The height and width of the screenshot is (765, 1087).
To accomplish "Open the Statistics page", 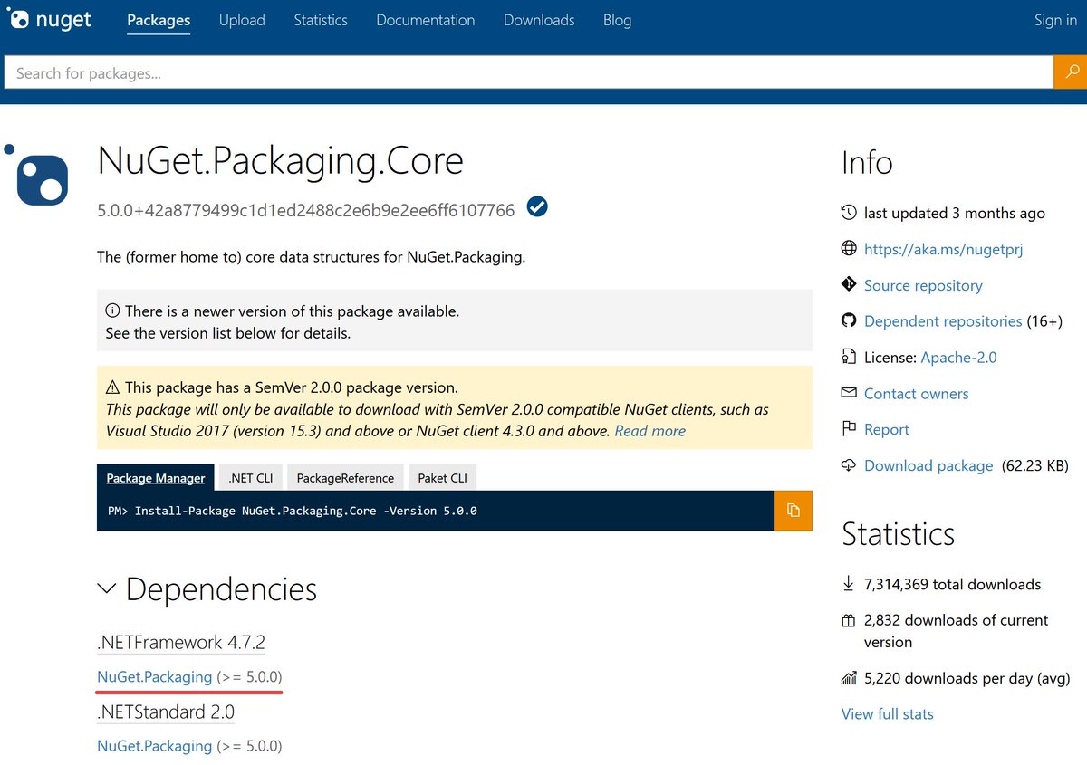I will [321, 20].
